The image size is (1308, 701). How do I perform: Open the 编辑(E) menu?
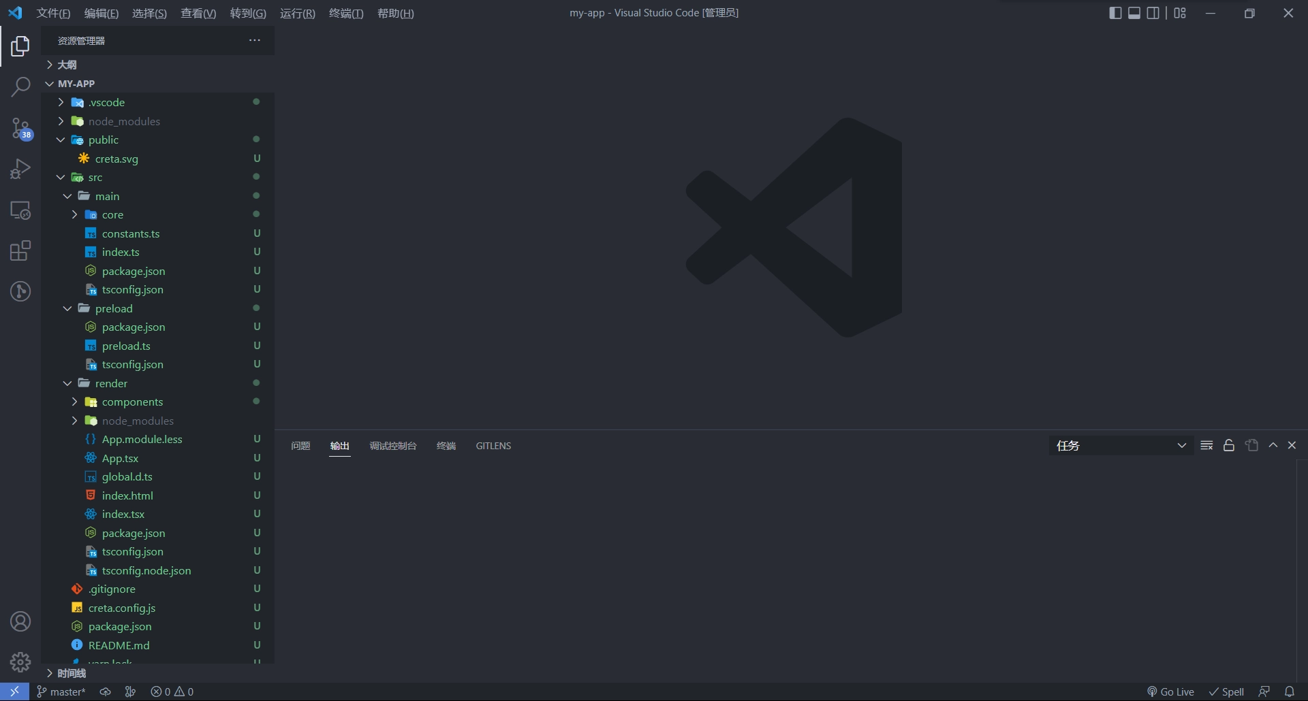click(102, 14)
